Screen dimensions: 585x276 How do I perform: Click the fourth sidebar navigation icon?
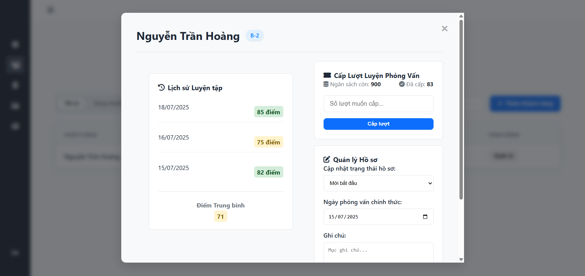pos(15,106)
